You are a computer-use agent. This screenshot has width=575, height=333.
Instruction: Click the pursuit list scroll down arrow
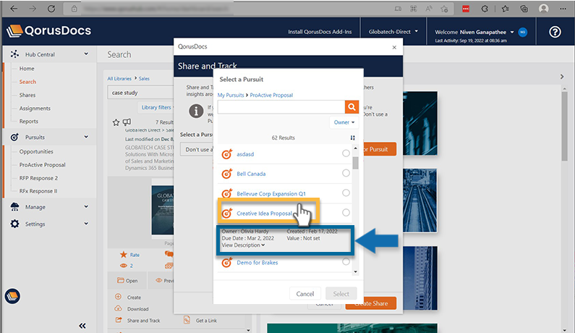pyautogui.click(x=355, y=271)
